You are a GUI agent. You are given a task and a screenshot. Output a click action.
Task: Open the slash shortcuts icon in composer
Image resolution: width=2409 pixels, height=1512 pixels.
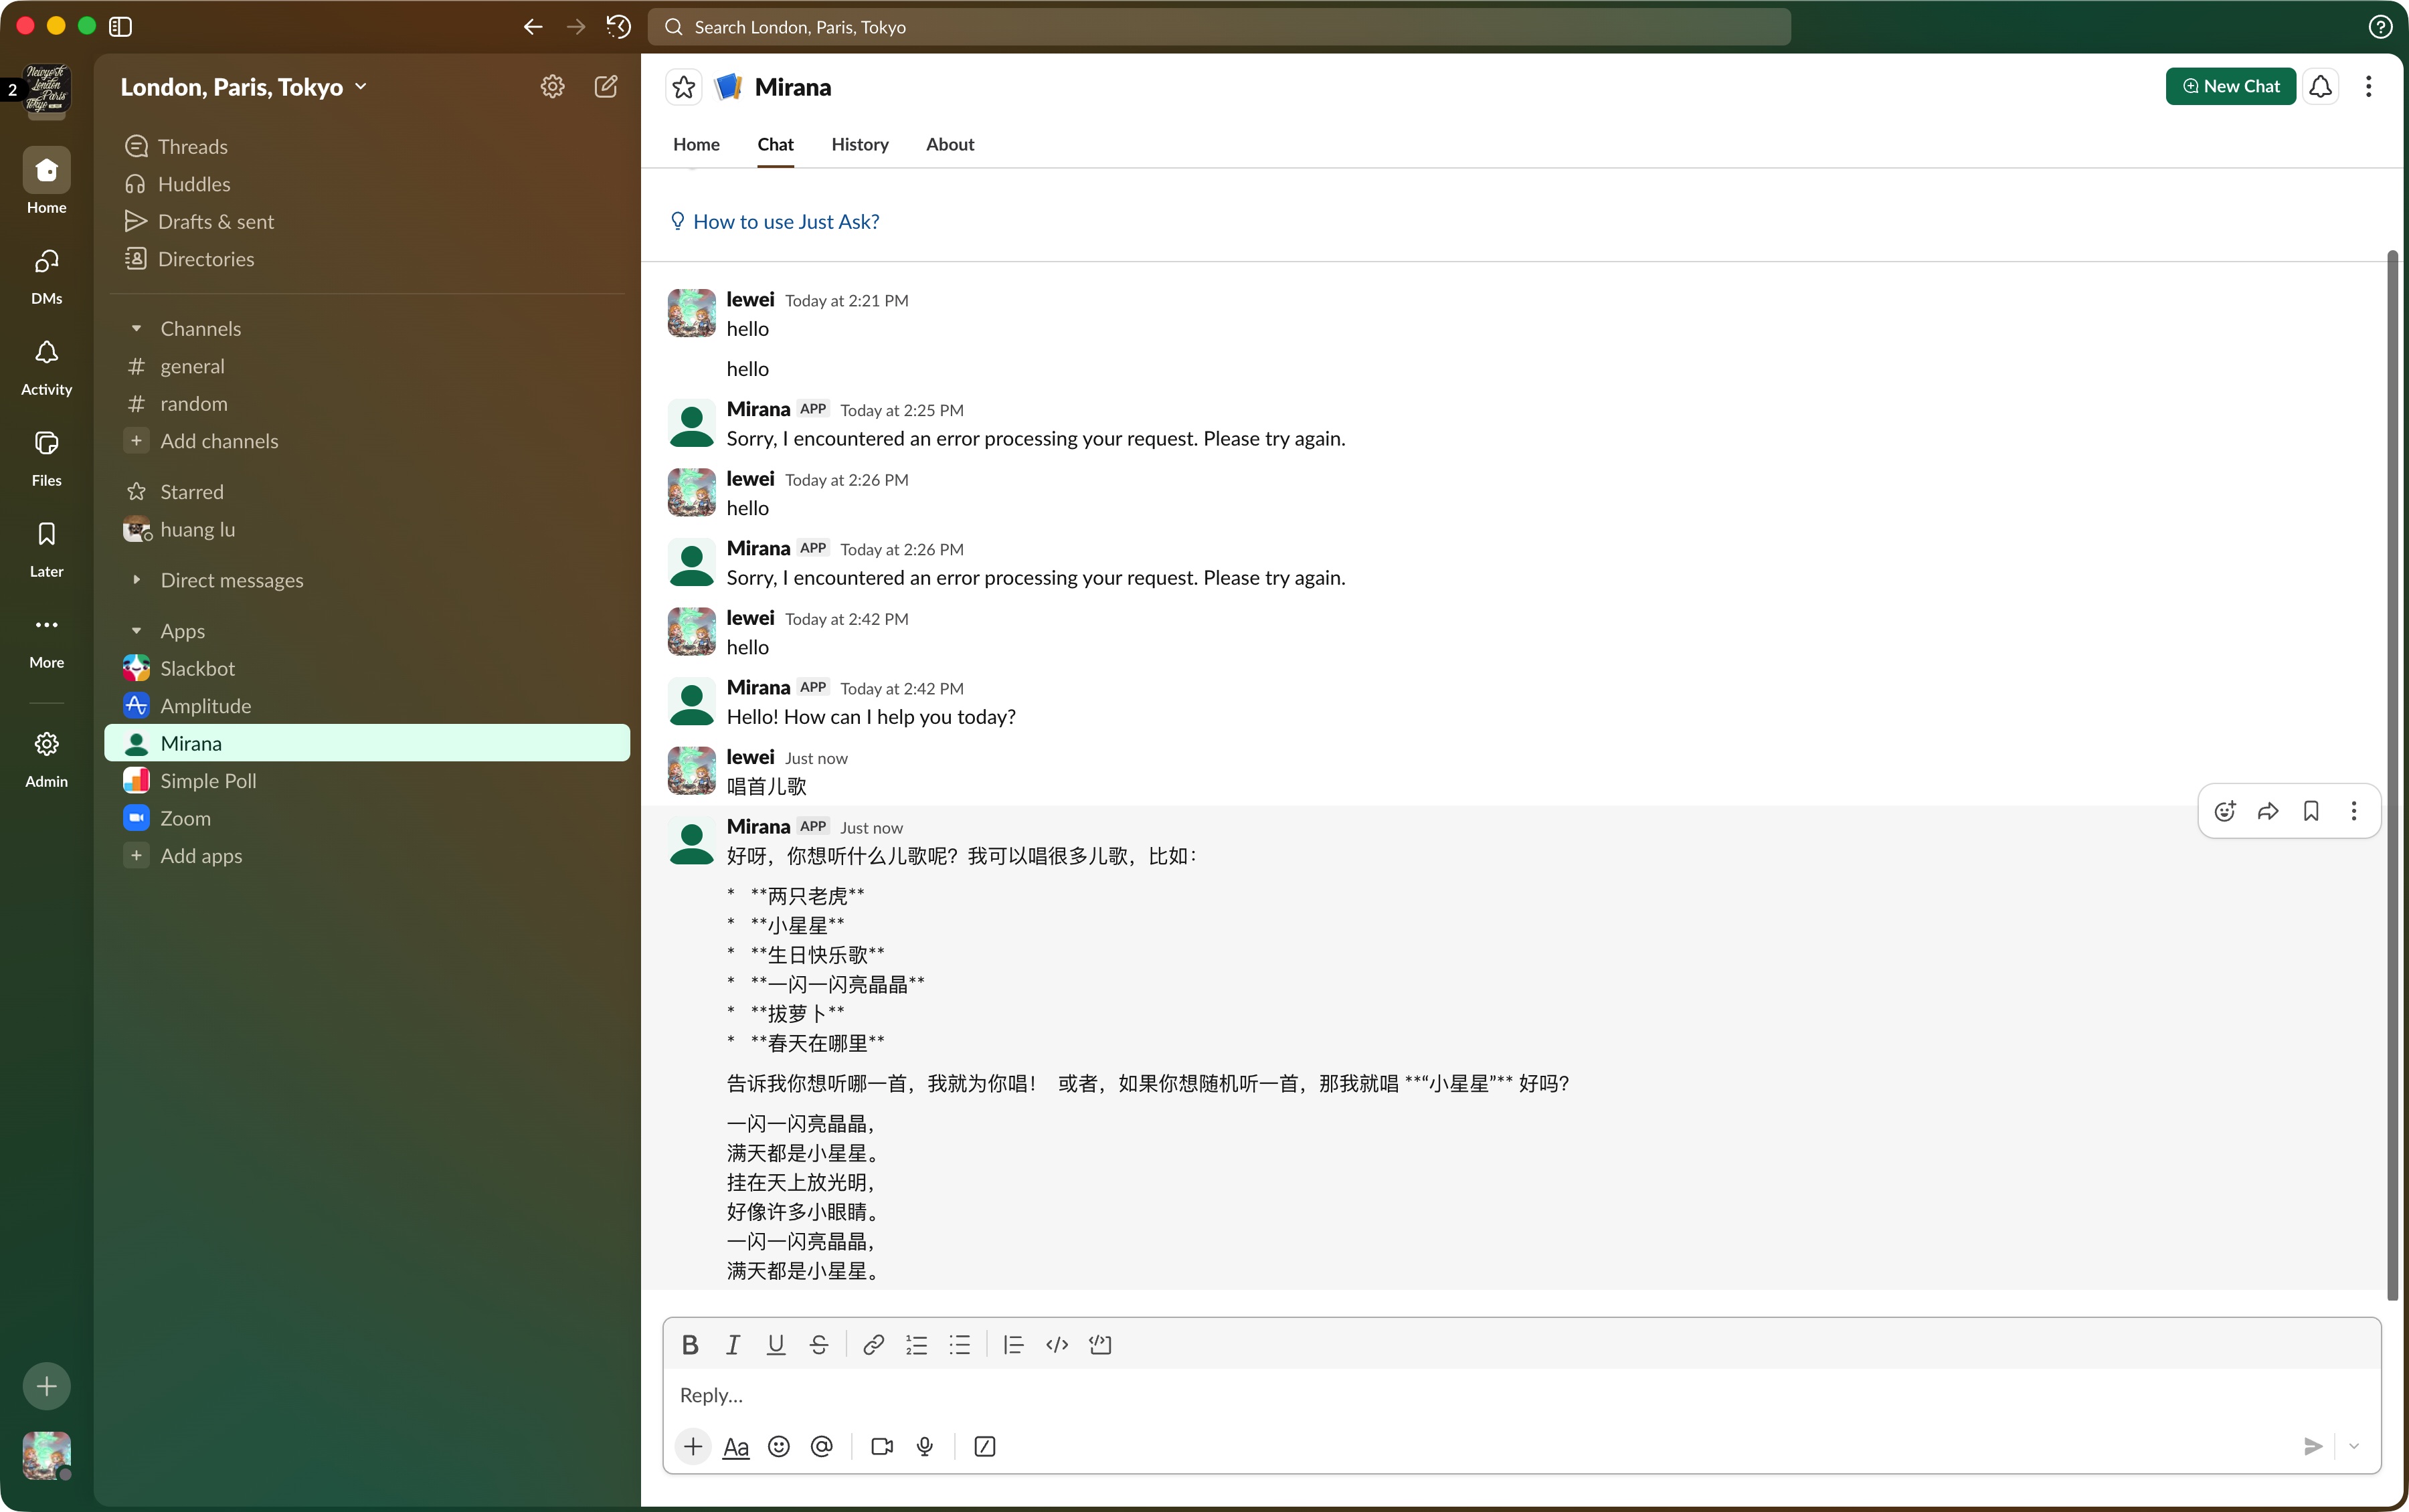(985, 1446)
